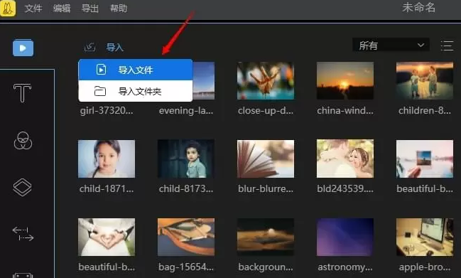Click the girl-37320... file name

pyautogui.click(x=107, y=111)
